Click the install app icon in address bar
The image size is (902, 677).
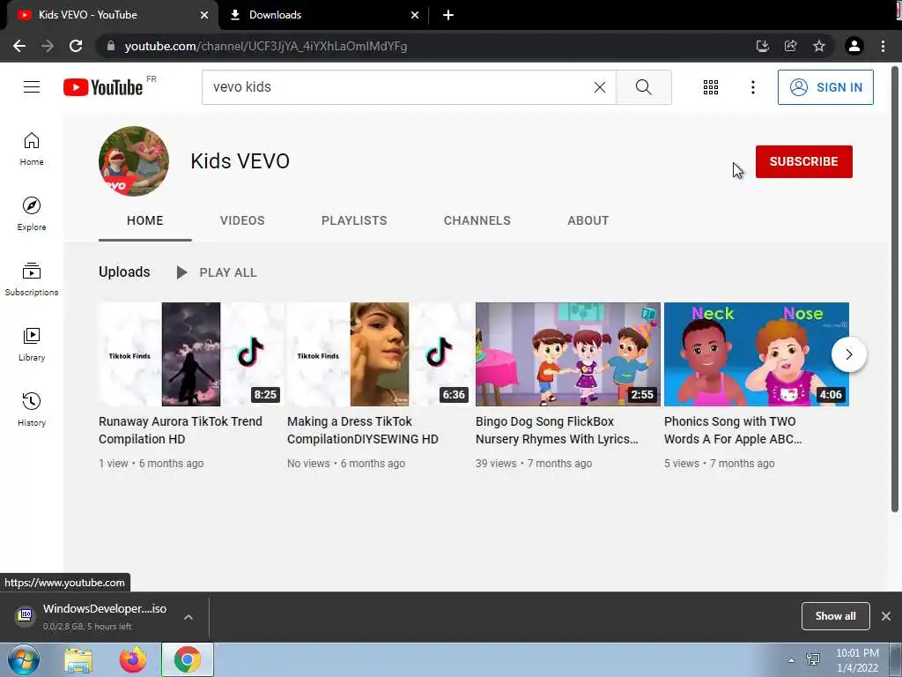(x=762, y=46)
